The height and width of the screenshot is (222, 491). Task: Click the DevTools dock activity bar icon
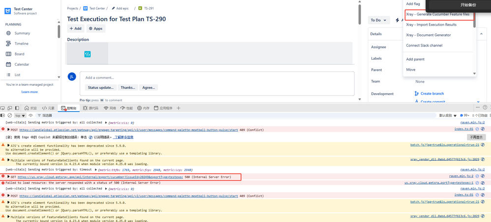click(17, 108)
